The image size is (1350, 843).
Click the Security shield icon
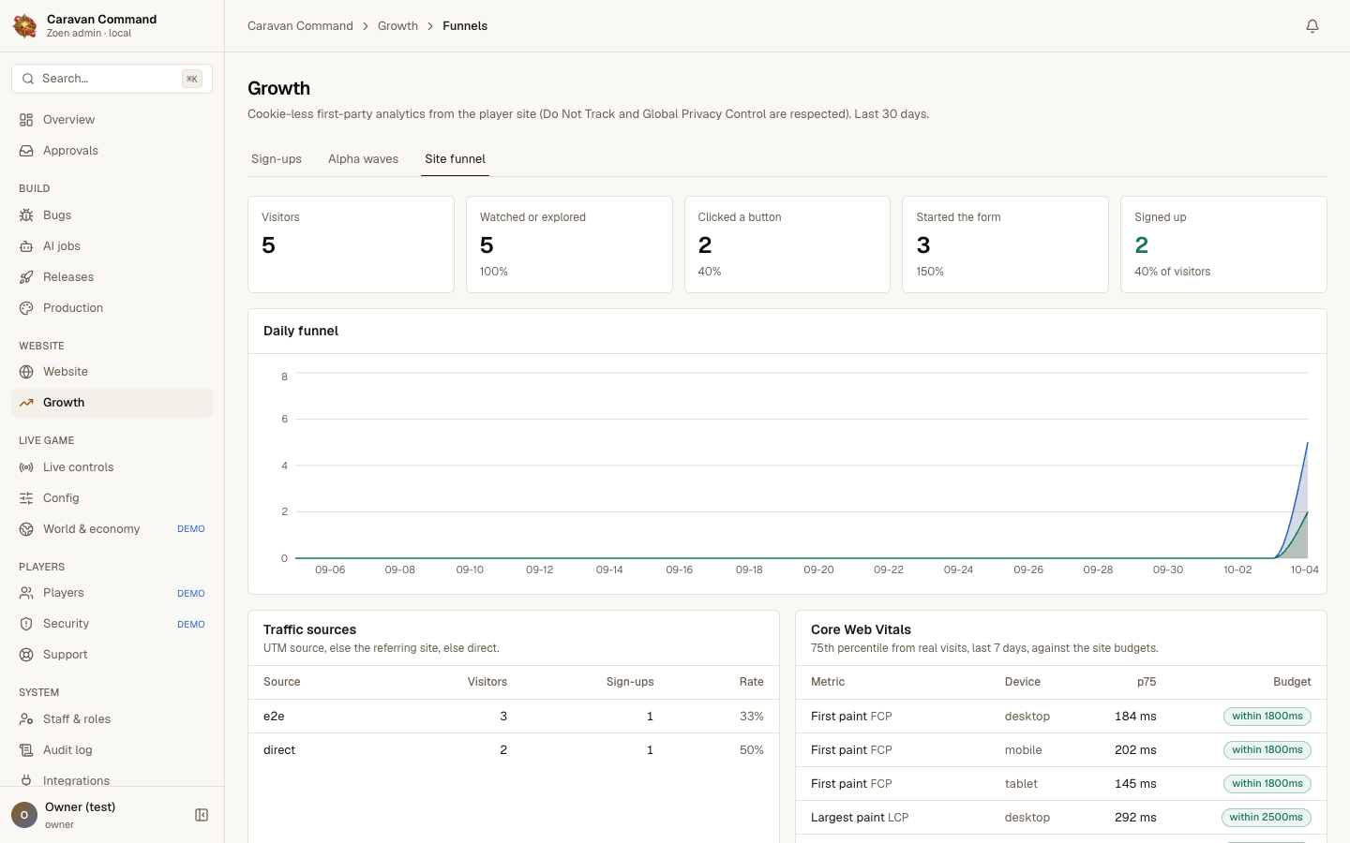pos(26,624)
